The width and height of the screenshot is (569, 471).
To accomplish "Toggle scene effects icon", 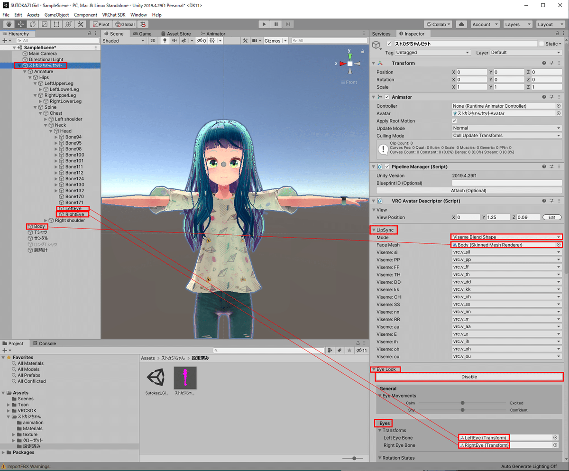I will [x=184, y=41].
